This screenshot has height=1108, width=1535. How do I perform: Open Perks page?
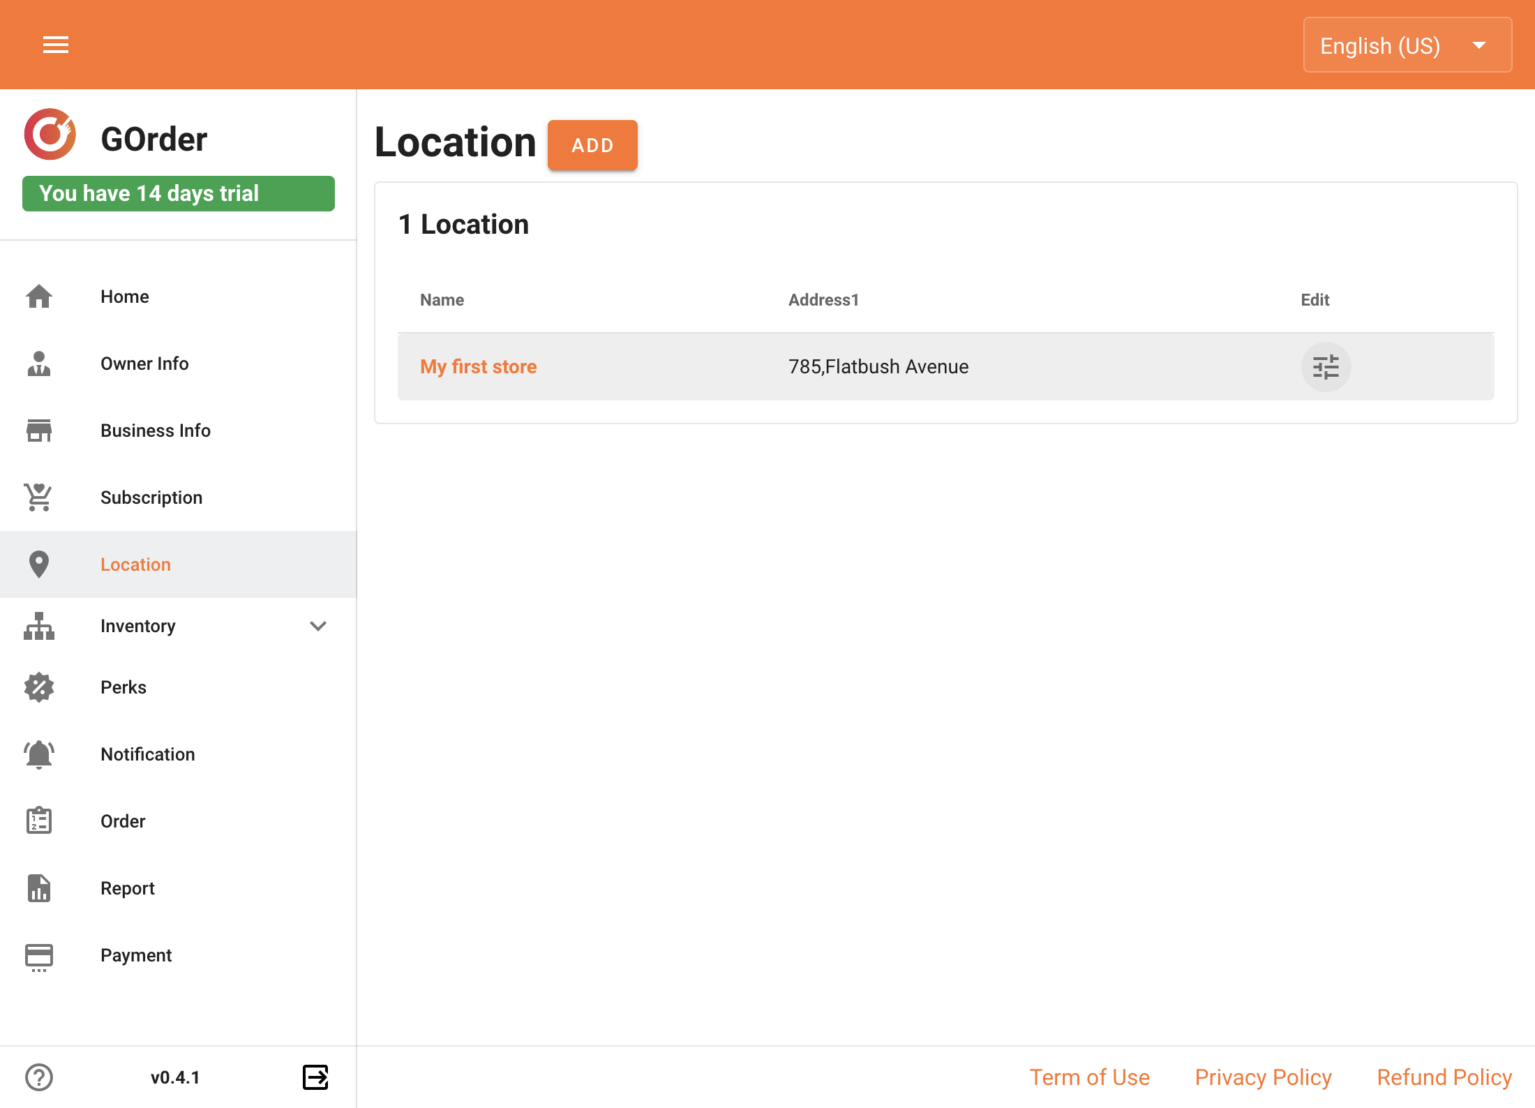coord(179,687)
